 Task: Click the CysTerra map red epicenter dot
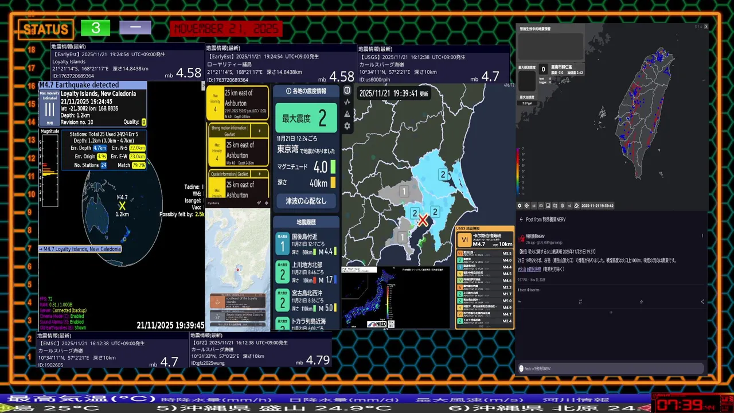[x=237, y=269]
